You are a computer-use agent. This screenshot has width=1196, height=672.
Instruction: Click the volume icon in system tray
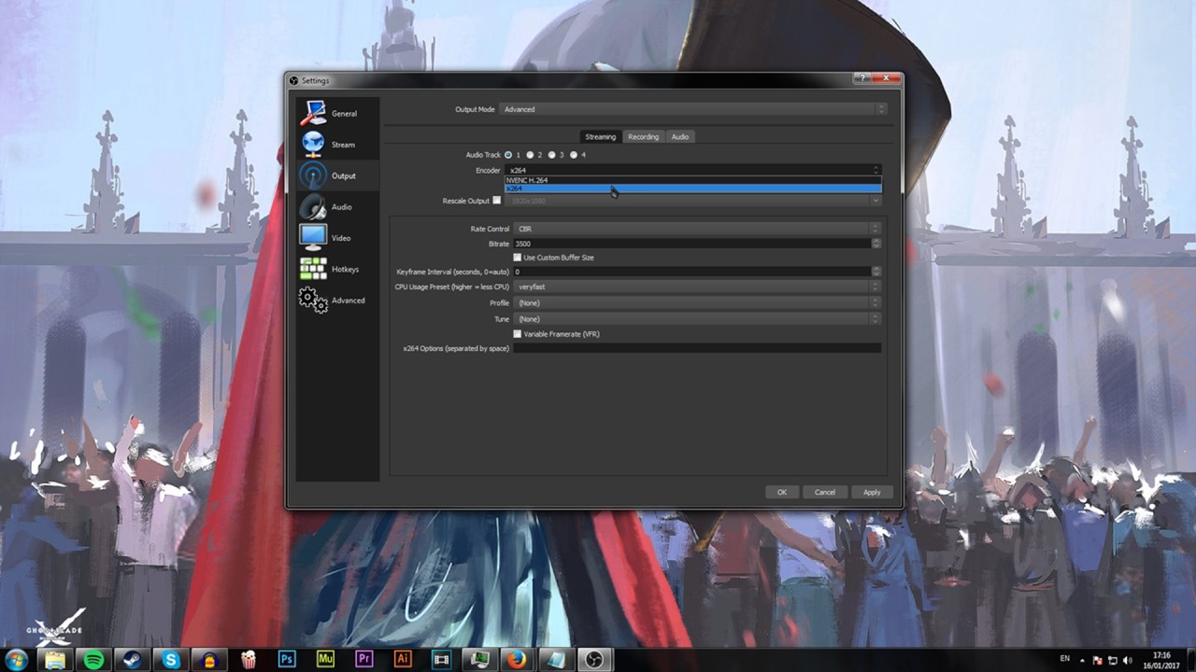tap(1128, 659)
